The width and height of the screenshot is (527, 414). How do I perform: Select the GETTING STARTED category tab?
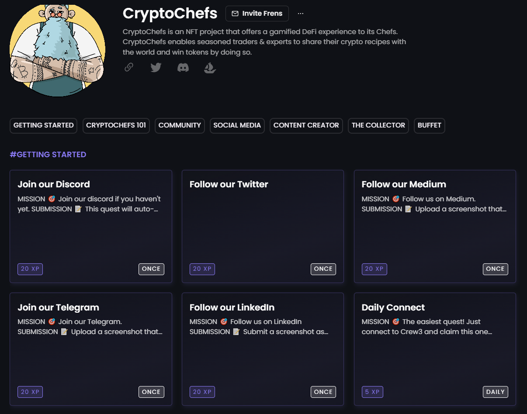pyautogui.click(x=43, y=125)
